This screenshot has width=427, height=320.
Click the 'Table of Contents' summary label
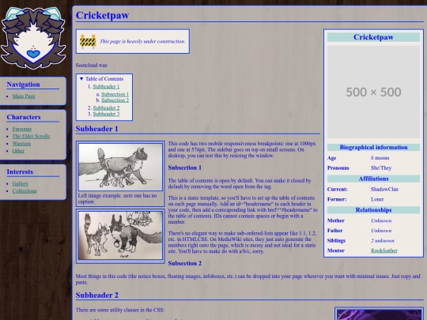tap(104, 79)
